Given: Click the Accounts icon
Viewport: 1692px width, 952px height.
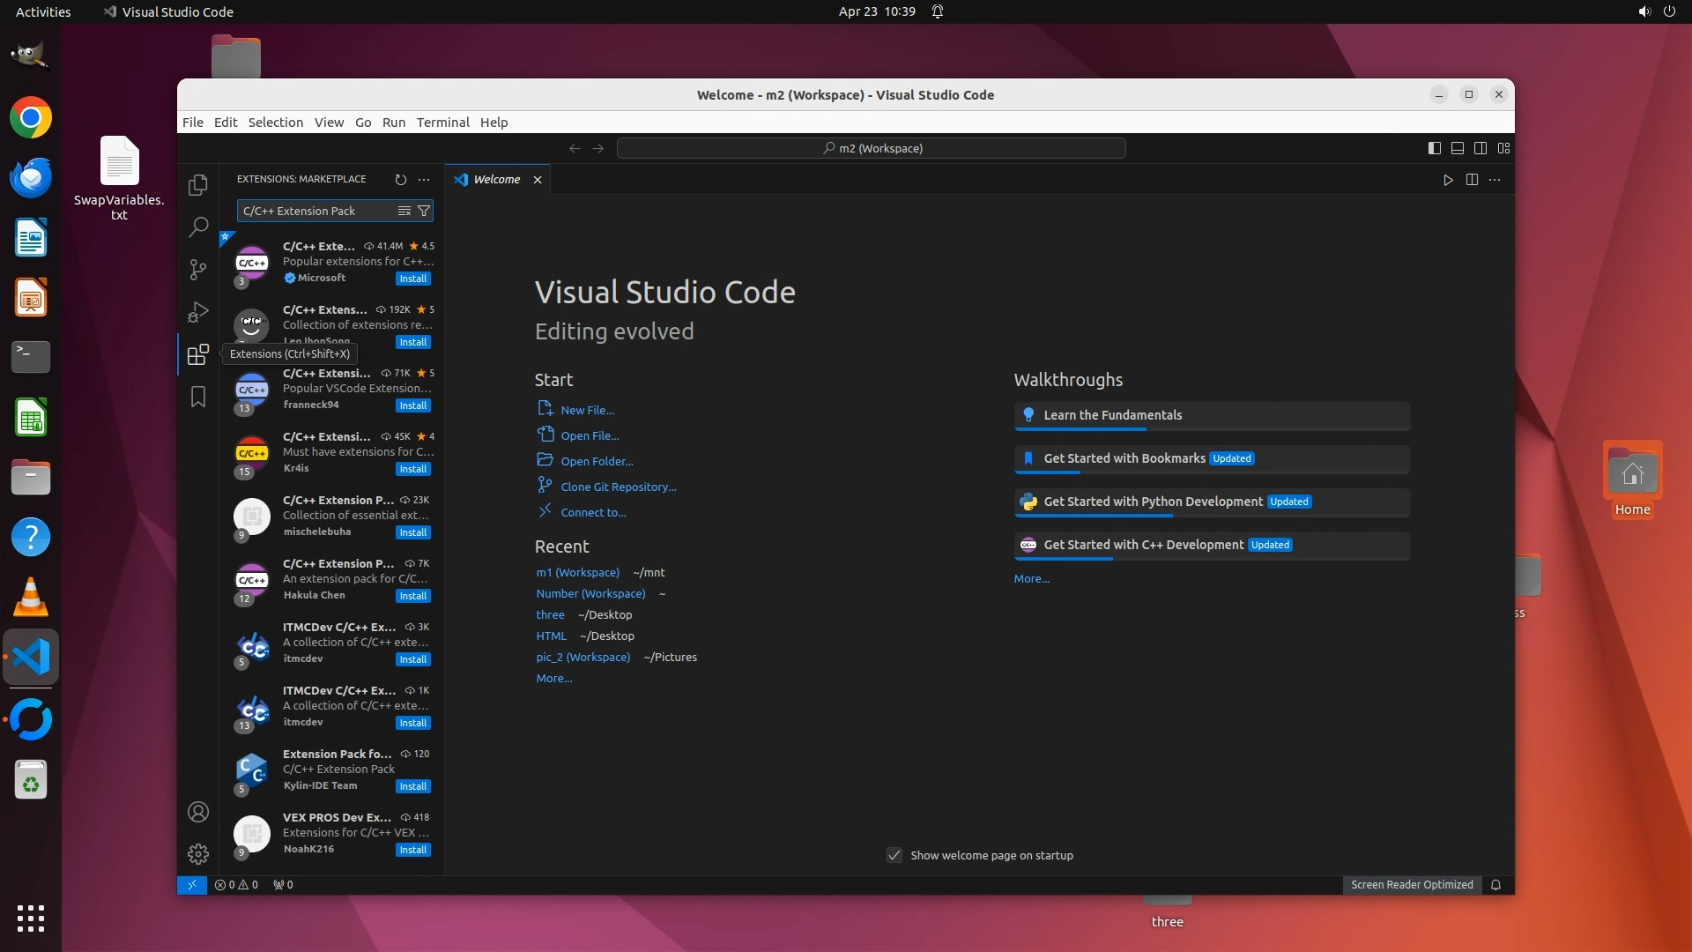Looking at the screenshot, I should [198, 812].
